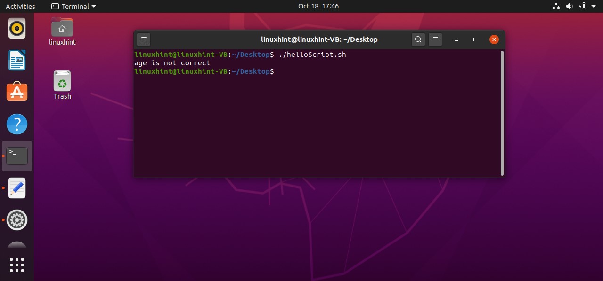Open the clock and calendar panel
This screenshot has height=281, width=603.
point(318,6)
